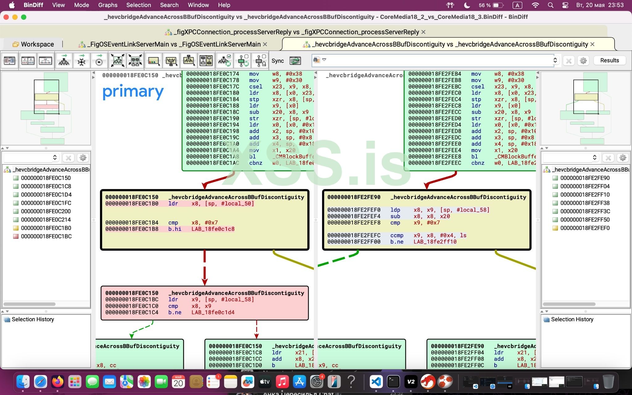Toggle graph view synchronization next to Sync label
The width and height of the screenshot is (632, 395).
[x=295, y=60]
